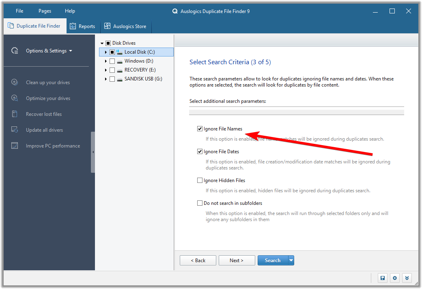
Task: Check the Windows (D:) drive checkbox
Action: (x=112, y=61)
